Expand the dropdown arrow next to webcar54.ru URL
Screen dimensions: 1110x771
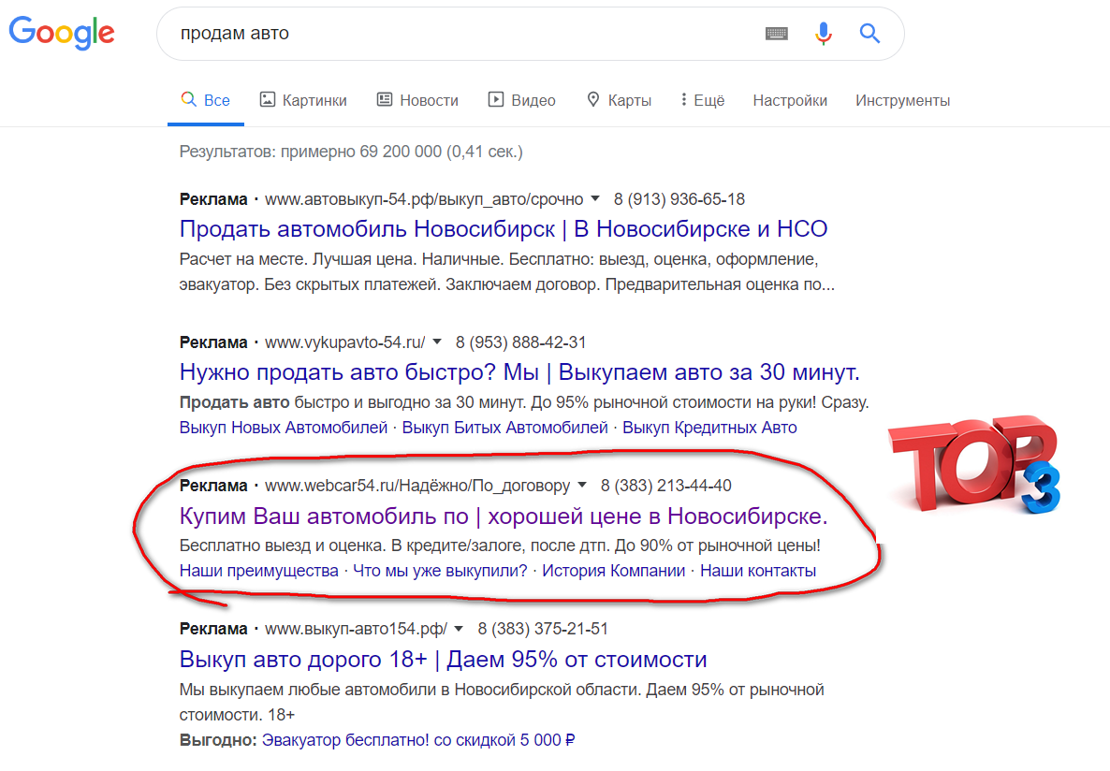pos(581,486)
